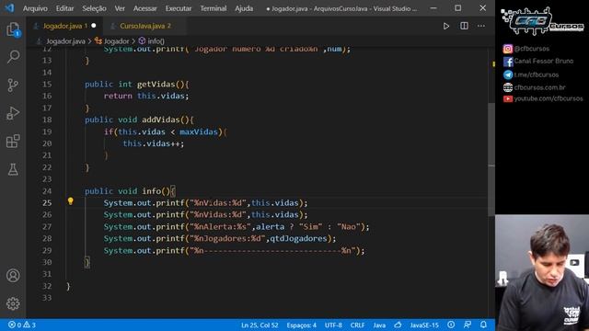The width and height of the screenshot is (589, 331).
Task: Change encoding via UTF-8
Action: 333,325
